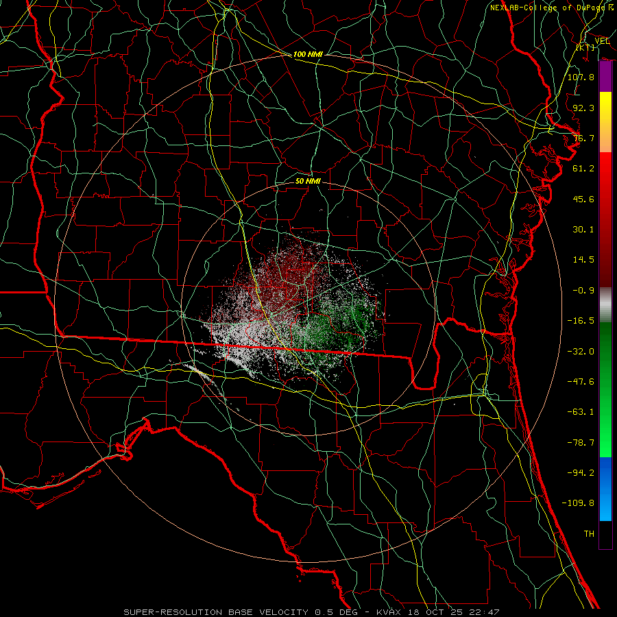The image size is (617, 617).
Task: Click the 14.5 velocity scale value
Action: 583,260
